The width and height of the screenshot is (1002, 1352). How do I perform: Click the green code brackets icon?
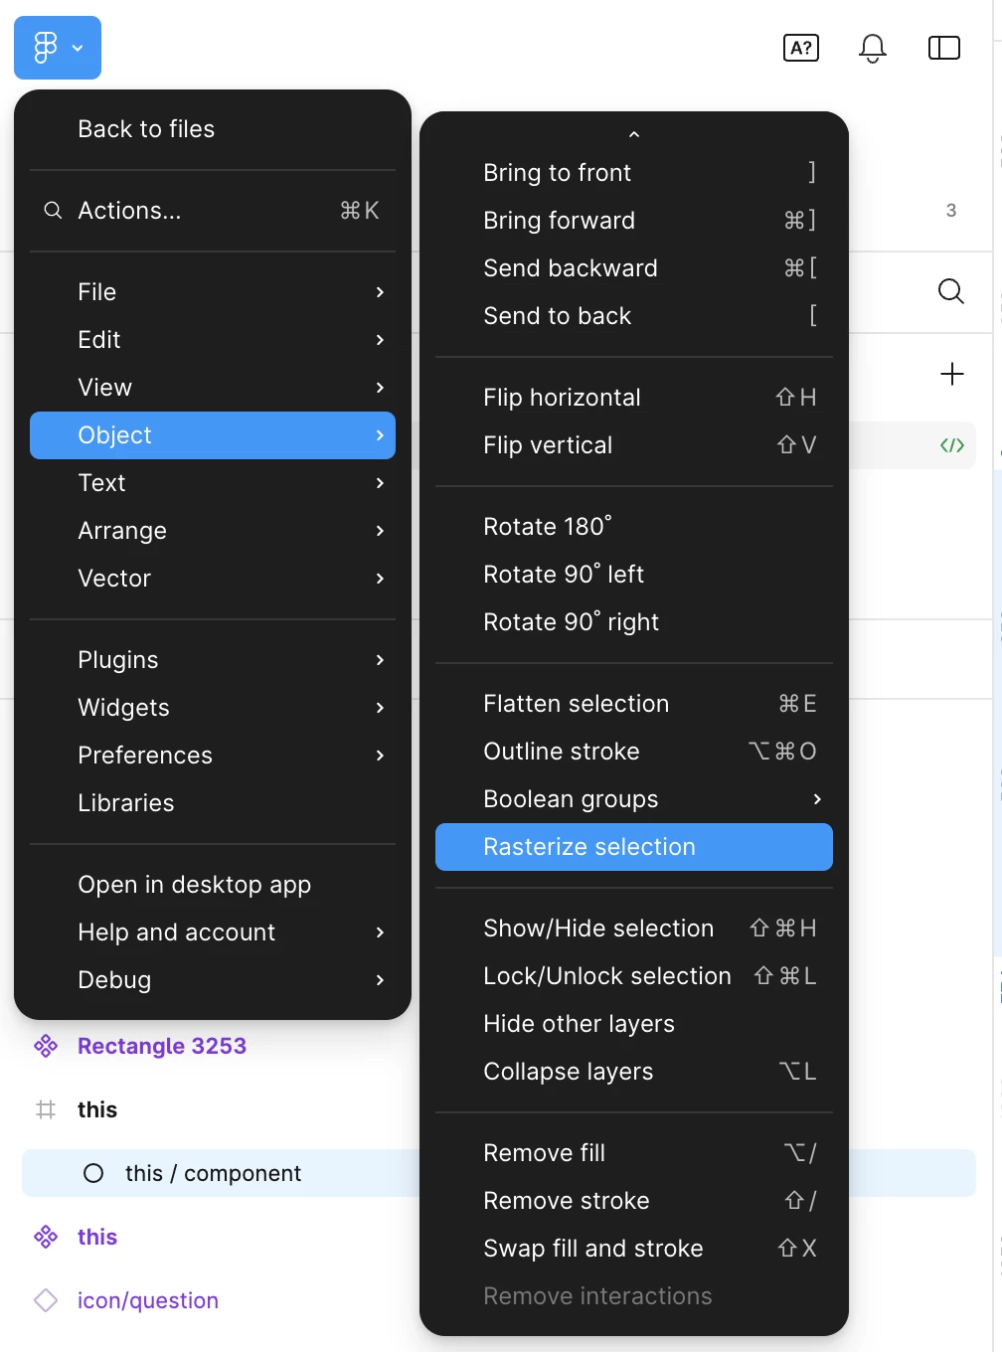(x=951, y=445)
